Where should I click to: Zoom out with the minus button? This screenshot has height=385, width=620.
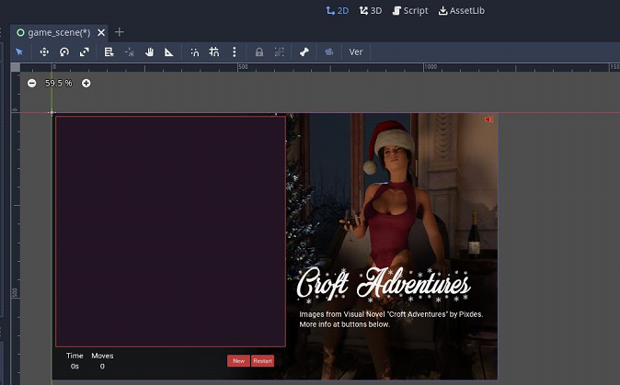click(32, 84)
